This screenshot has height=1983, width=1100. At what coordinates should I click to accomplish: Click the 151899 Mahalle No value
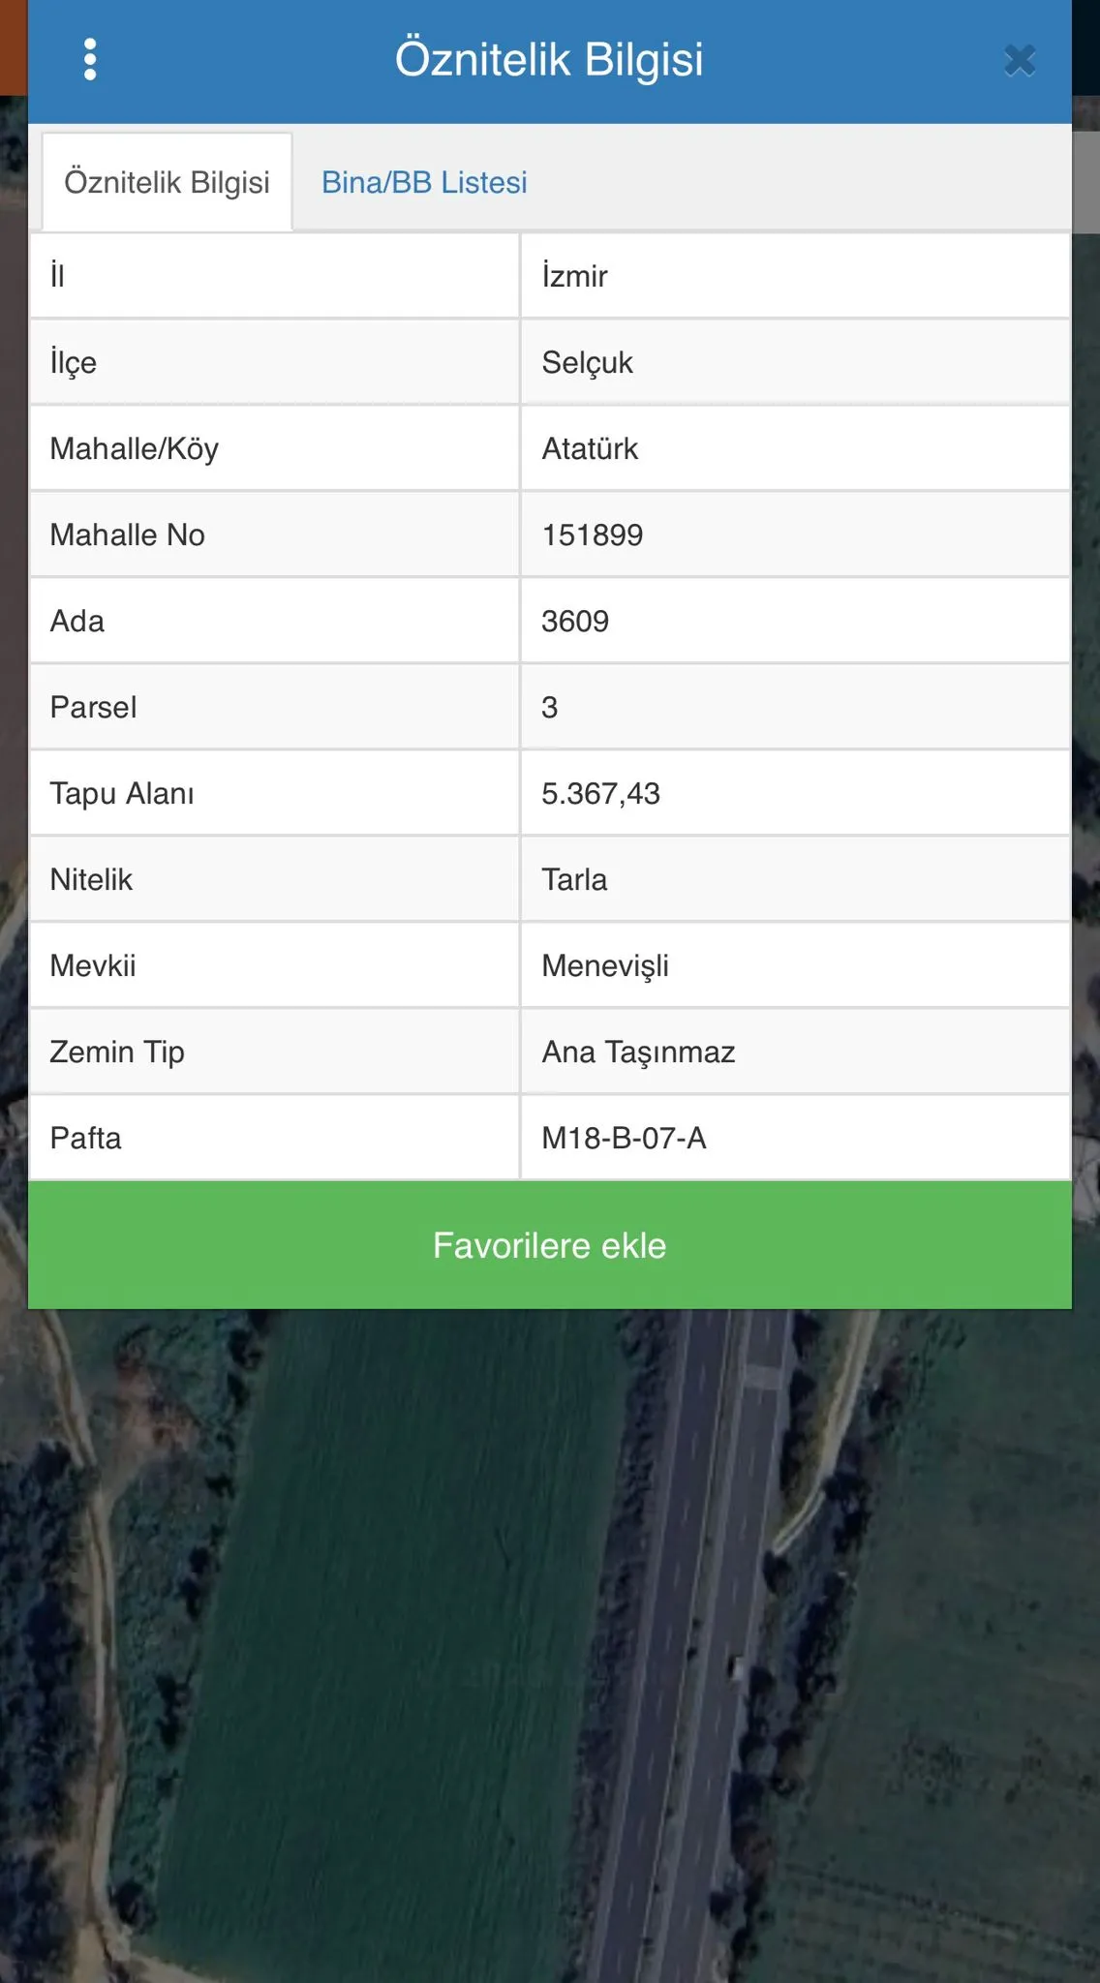click(592, 534)
